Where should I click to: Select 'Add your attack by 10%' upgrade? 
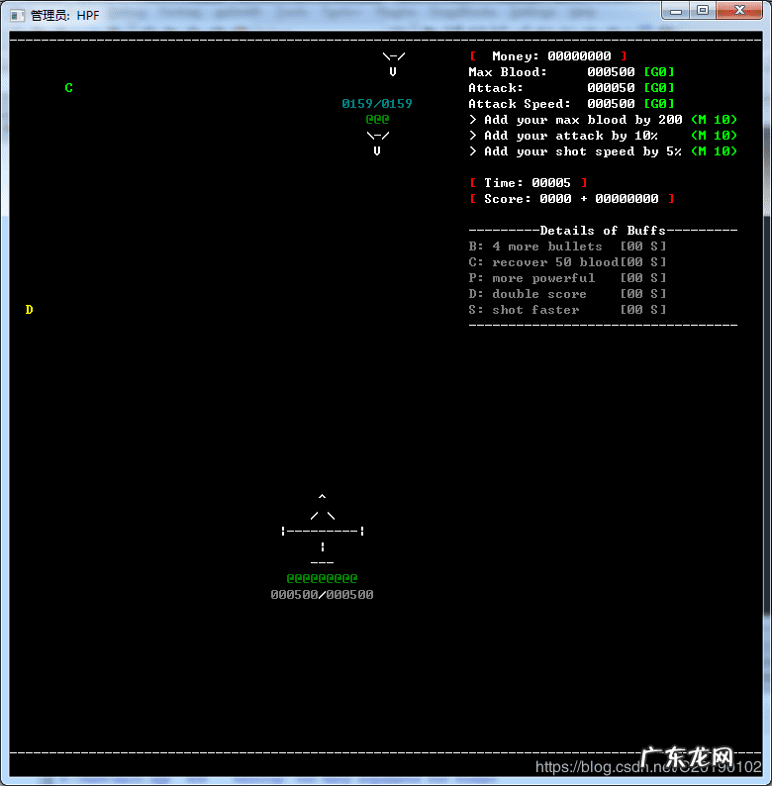coord(564,136)
